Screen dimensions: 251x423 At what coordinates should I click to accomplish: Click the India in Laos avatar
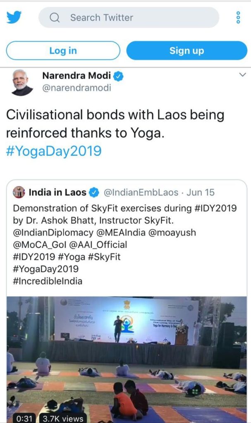[x=19, y=192]
